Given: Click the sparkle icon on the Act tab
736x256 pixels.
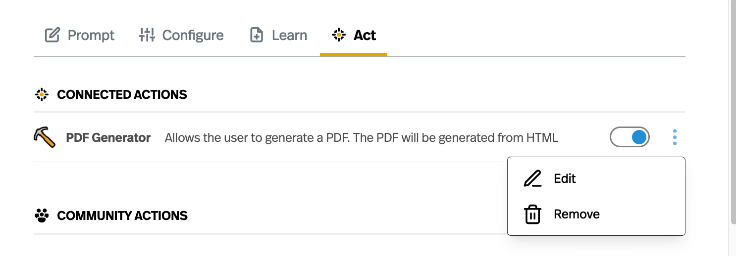Looking at the screenshot, I should click(x=339, y=35).
